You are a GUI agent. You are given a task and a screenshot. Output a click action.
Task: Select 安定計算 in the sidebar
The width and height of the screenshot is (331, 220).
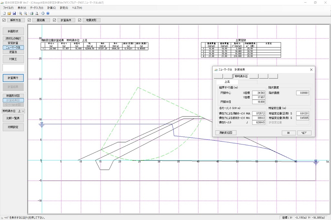click(13, 43)
